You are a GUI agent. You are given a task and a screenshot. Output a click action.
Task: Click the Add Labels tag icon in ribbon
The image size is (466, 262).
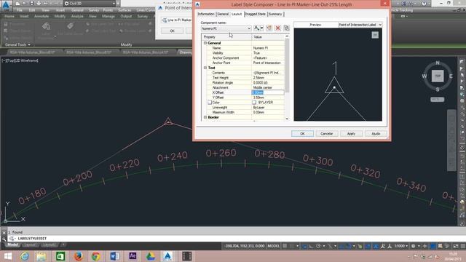pyautogui.click(x=70, y=26)
